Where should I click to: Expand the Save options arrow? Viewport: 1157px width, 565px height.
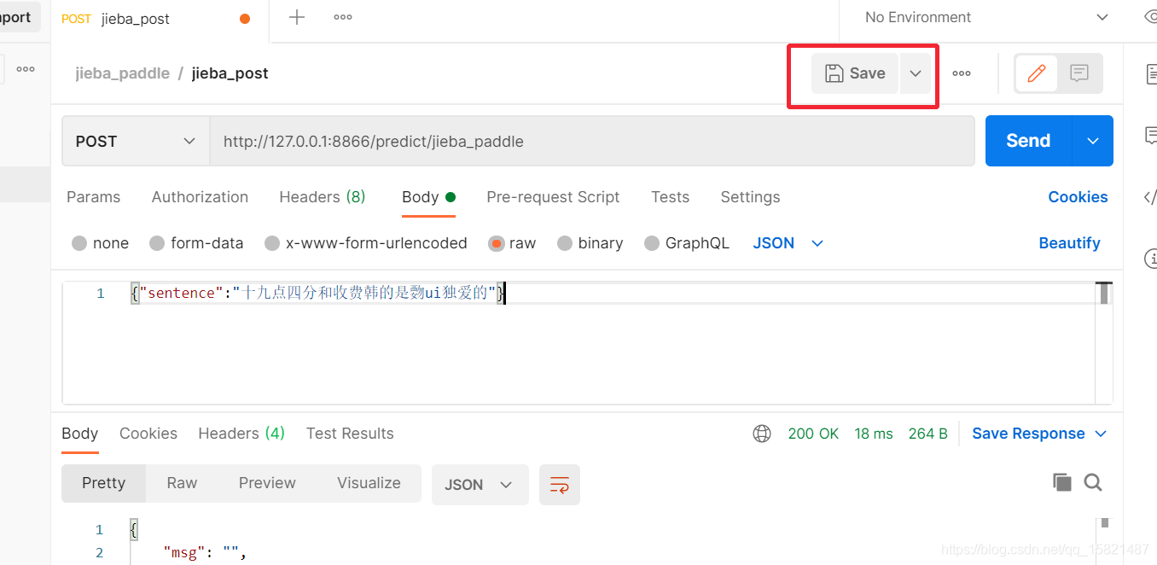[916, 73]
